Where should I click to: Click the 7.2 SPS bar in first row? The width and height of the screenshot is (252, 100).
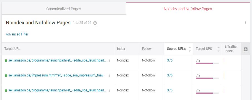pyautogui.click(x=207, y=63)
